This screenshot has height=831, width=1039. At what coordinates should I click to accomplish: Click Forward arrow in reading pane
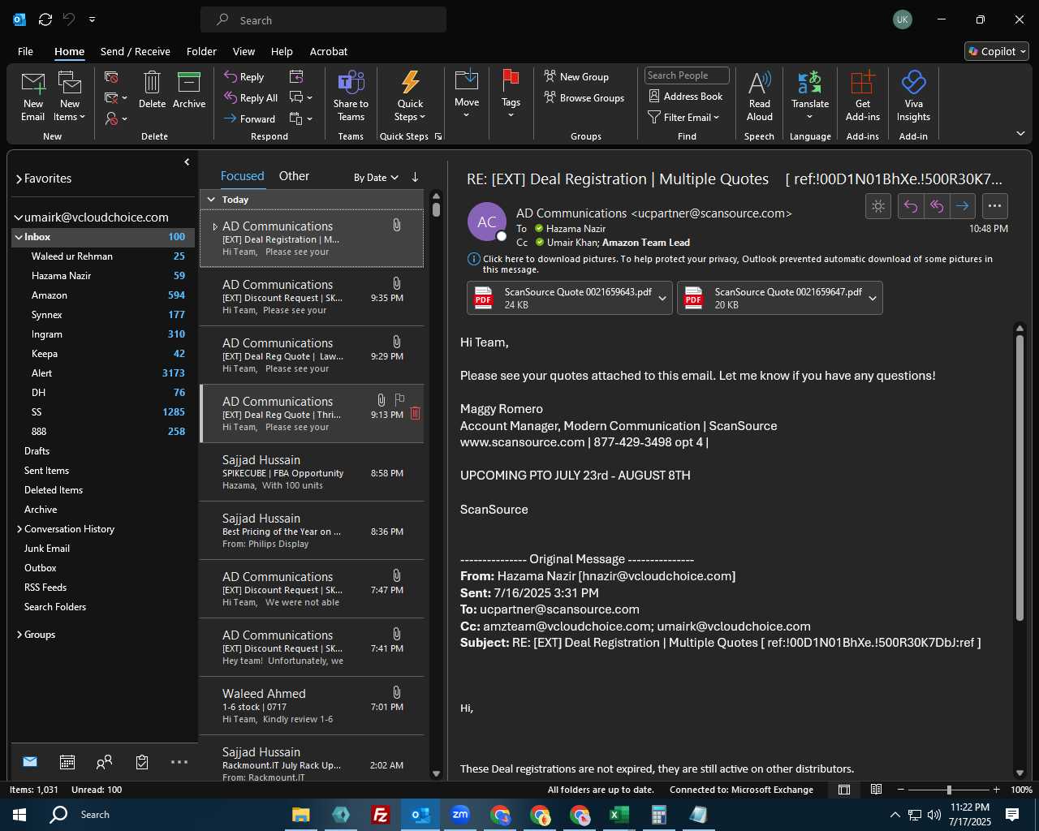(x=963, y=206)
